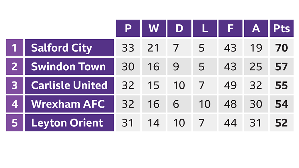Click the L (losses) column header

(205, 29)
